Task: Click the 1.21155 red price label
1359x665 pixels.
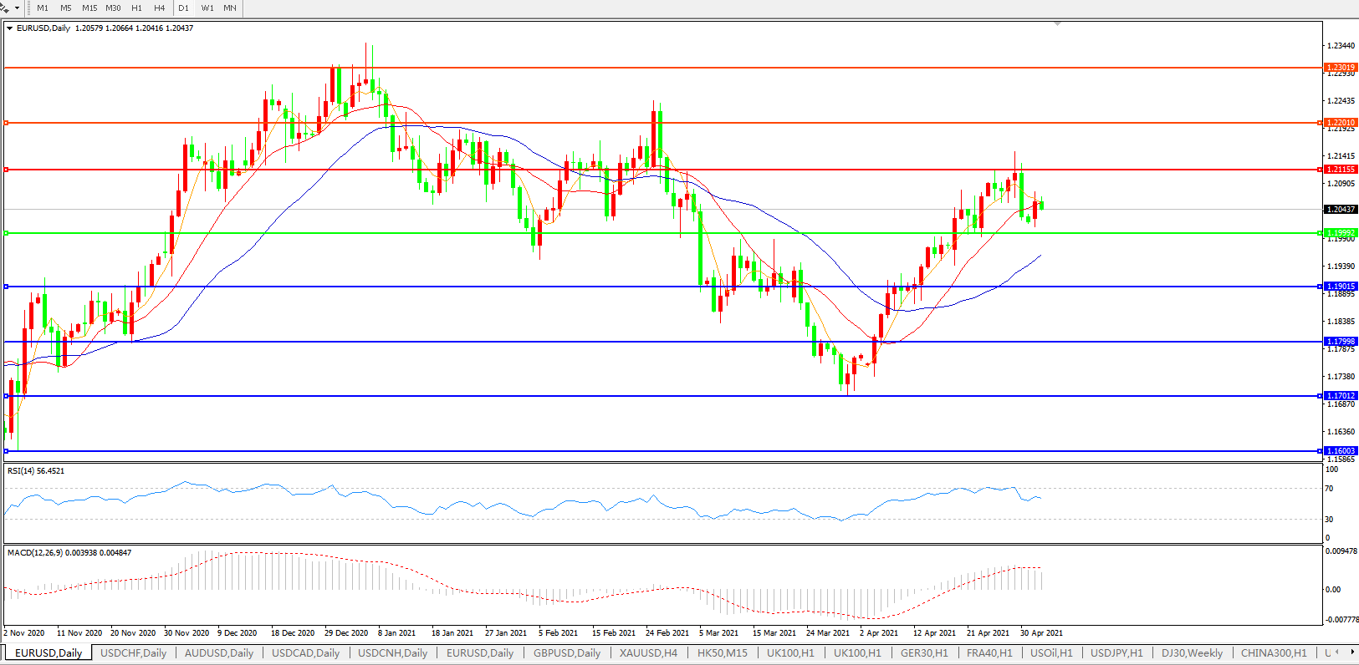Action: (1341, 170)
